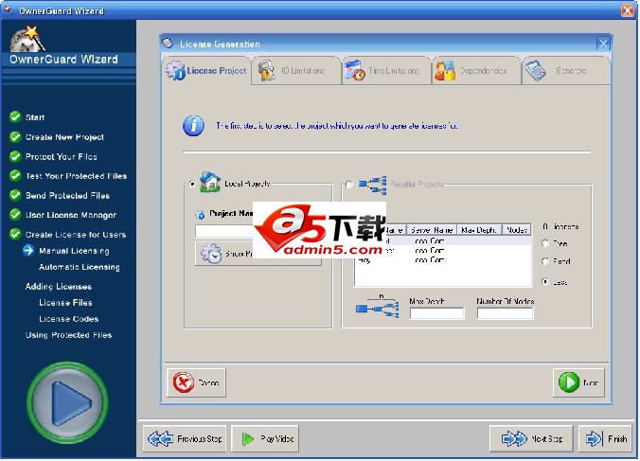This screenshot has width=640, height=461.
Task: Open the Generate tab
Action: point(566,71)
